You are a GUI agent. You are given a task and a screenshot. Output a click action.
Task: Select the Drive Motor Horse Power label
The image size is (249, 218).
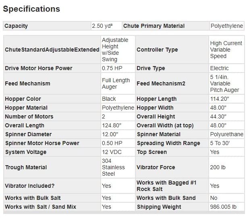39,68
